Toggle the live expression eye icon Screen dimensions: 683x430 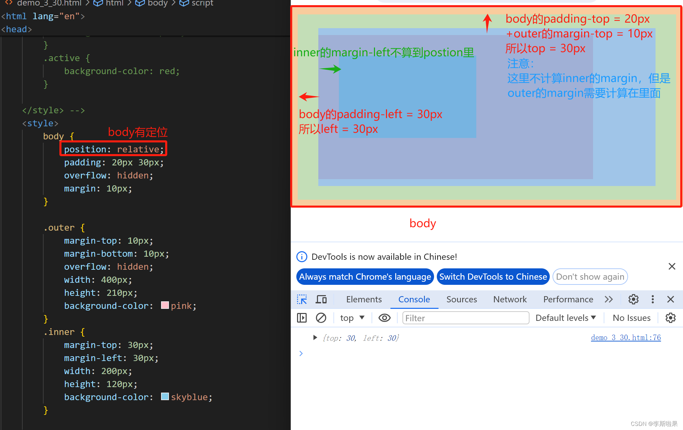[x=384, y=318]
